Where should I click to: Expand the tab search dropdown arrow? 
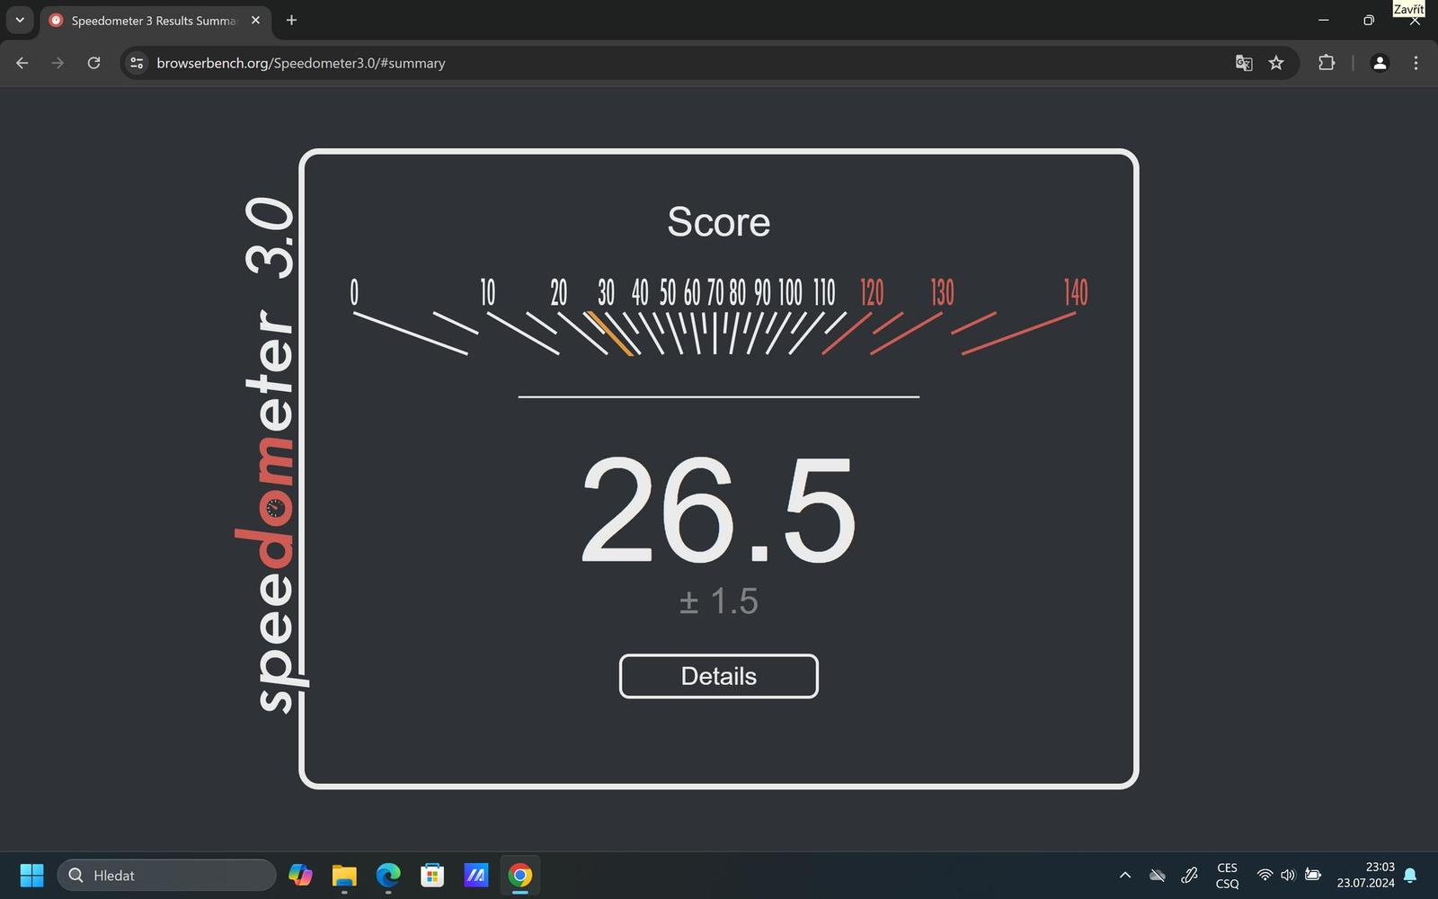click(20, 20)
